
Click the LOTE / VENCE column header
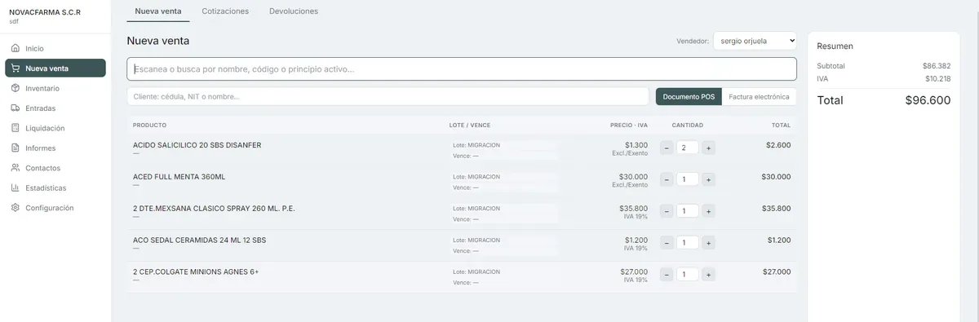coord(470,125)
